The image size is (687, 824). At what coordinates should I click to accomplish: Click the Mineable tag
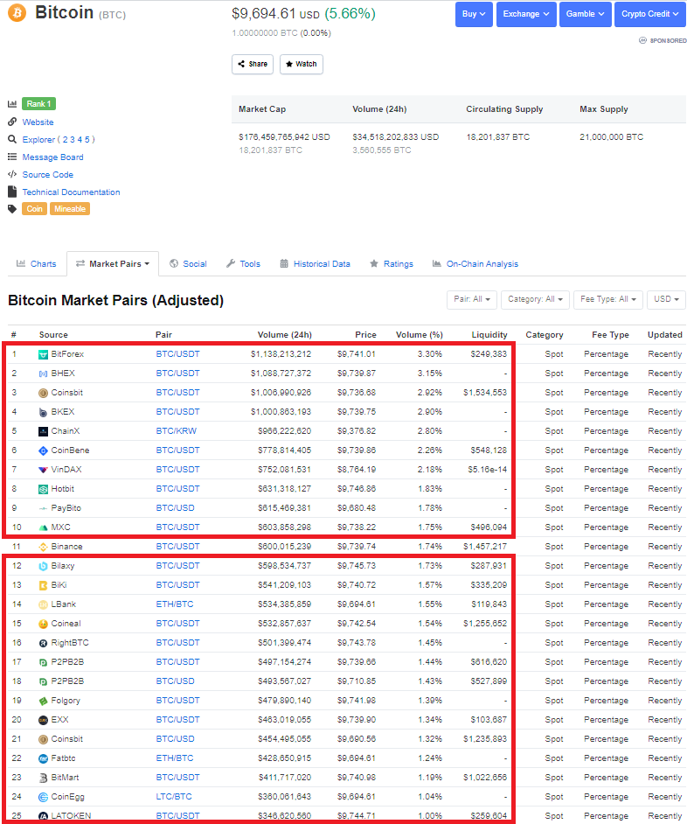coord(70,209)
